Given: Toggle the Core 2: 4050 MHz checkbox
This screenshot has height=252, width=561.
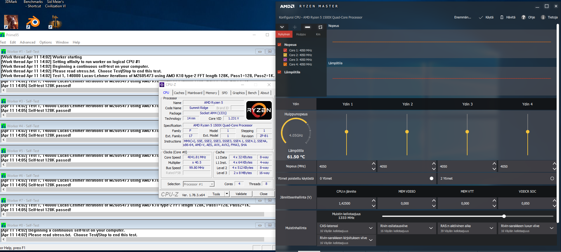Looking at the screenshot, I should (285, 55).
